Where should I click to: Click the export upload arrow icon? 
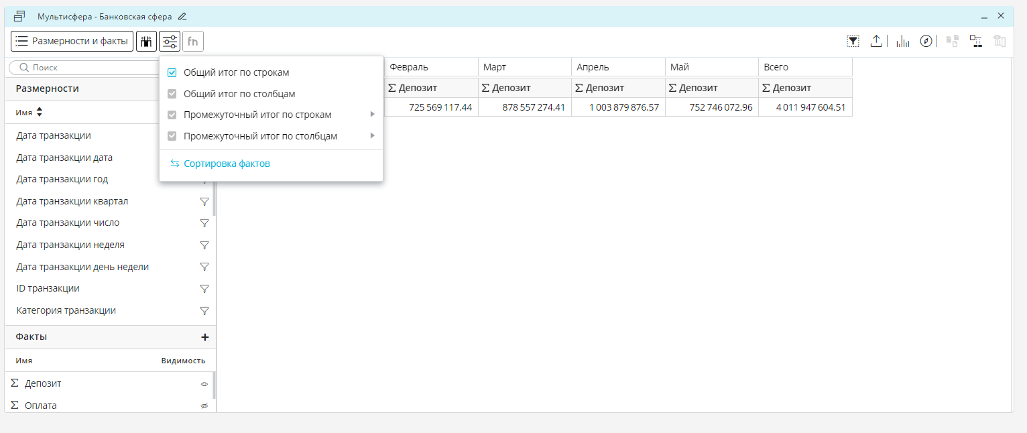[x=876, y=42]
